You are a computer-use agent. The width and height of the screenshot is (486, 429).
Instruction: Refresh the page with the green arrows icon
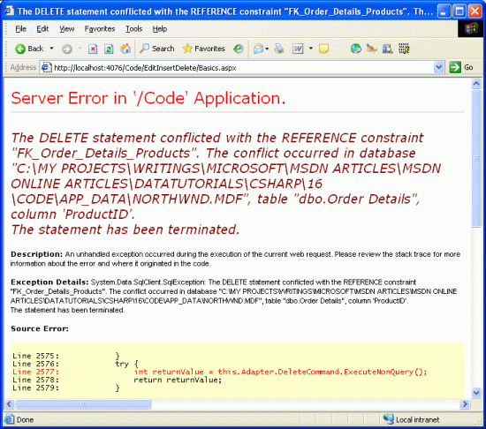[x=109, y=49]
